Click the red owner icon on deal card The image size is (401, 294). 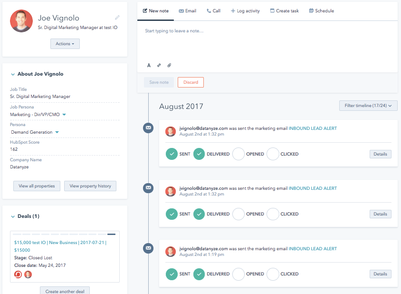click(18, 274)
